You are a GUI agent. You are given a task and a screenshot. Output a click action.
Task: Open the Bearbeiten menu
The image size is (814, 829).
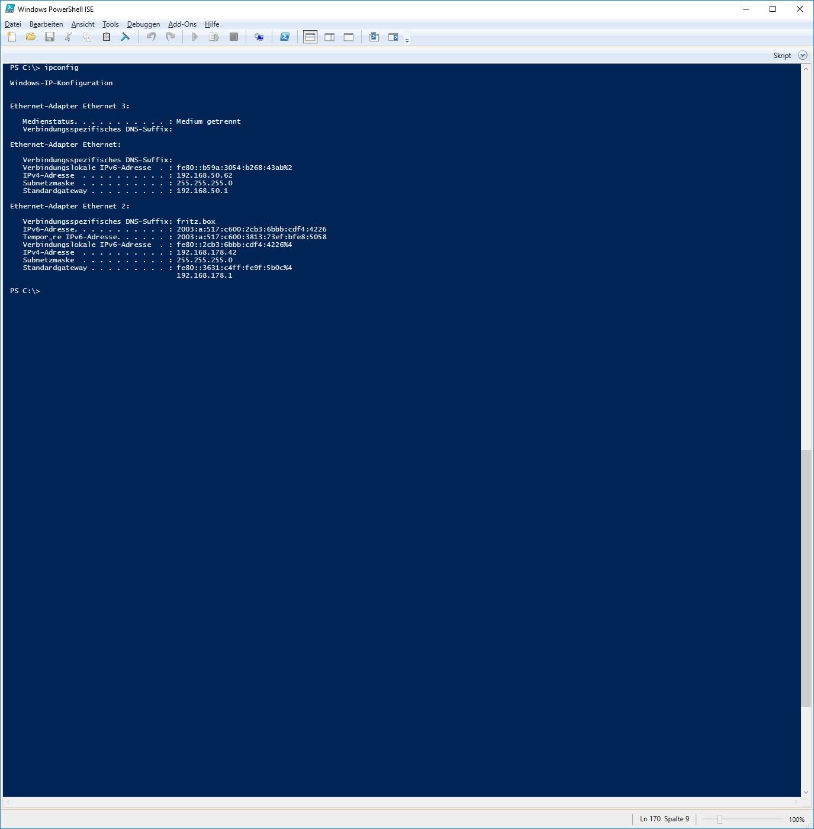[x=46, y=24]
